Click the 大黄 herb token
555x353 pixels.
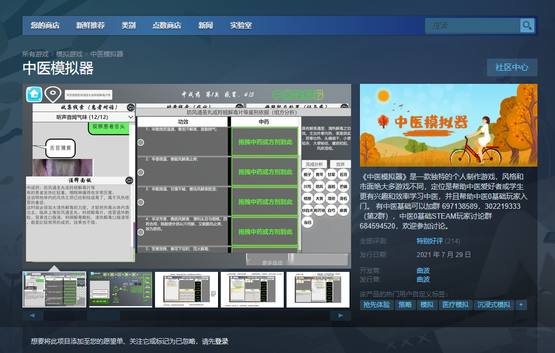pos(319,198)
